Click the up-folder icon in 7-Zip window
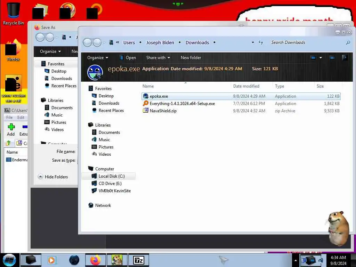This screenshot has height=267, width=356. tap(9, 143)
